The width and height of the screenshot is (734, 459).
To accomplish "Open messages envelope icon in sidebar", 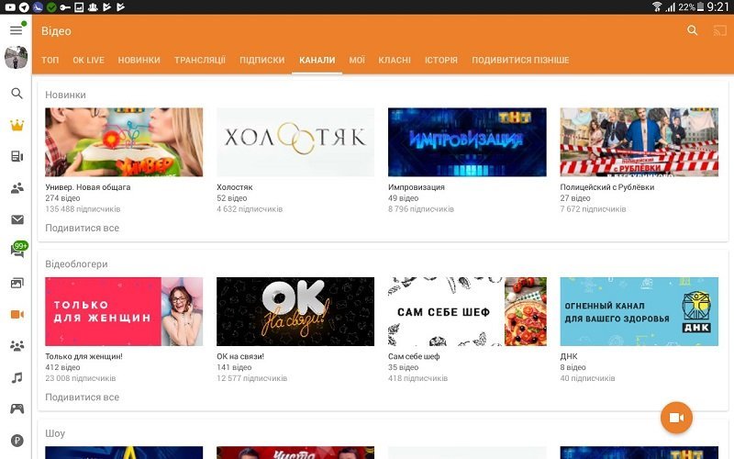I will [17, 219].
